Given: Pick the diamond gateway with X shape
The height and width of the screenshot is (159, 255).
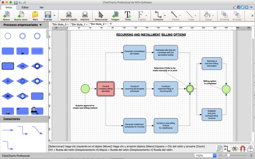Looking at the screenshot, I should coord(22,66).
